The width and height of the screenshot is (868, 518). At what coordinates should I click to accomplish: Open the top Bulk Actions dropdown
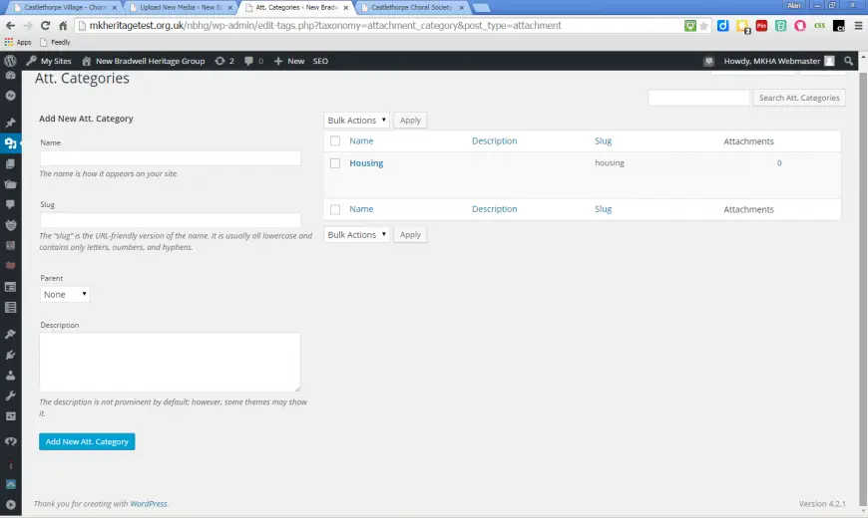[x=356, y=120]
